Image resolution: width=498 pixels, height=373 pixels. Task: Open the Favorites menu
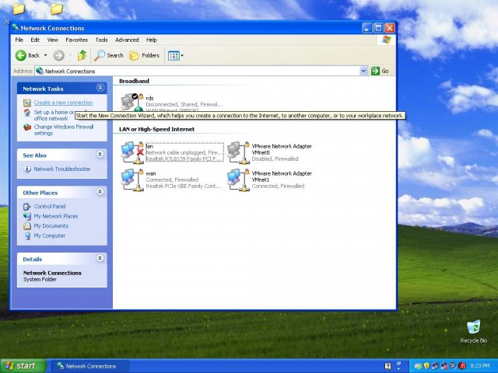(76, 40)
